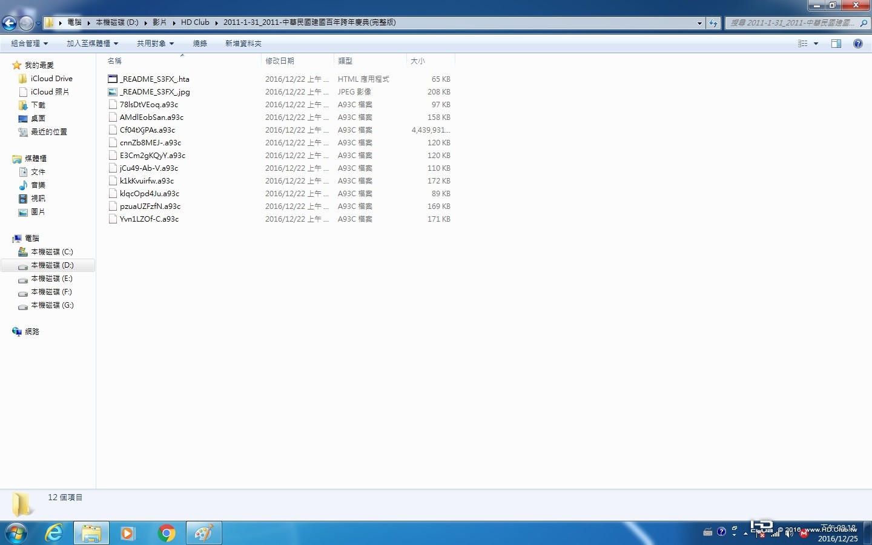Click the Forward navigation arrow button
Screen dimensions: 872x545
coord(26,23)
